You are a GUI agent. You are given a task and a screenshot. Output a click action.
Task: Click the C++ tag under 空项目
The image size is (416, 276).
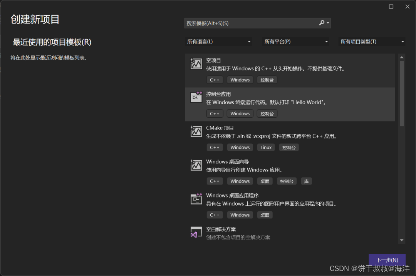click(215, 80)
